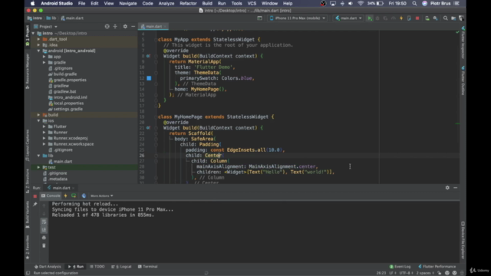Screen dimensions: 491x276
Task: Toggle Build Variants side tab
Action: (x=28, y=215)
